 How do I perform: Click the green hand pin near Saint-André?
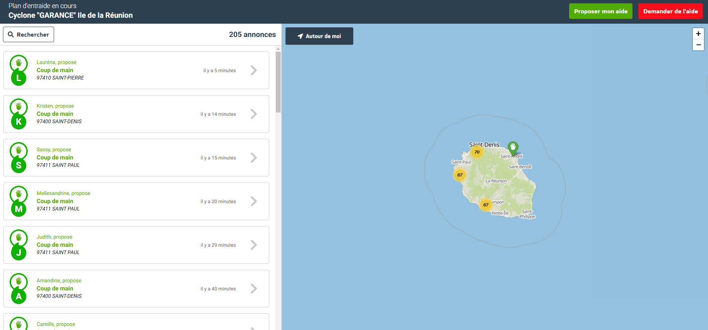[x=513, y=148]
